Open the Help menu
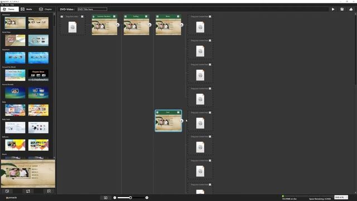The image size is (357, 201). tap(12, 5)
